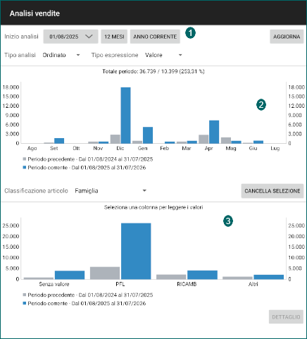The image size is (307, 339).
Task: Open the Inizio analisi date dropdown
Action: (x=70, y=37)
